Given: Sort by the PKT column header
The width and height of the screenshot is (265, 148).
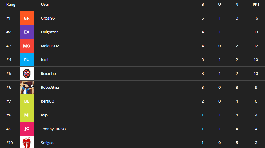Looking at the screenshot, I should tap(256, 5).
